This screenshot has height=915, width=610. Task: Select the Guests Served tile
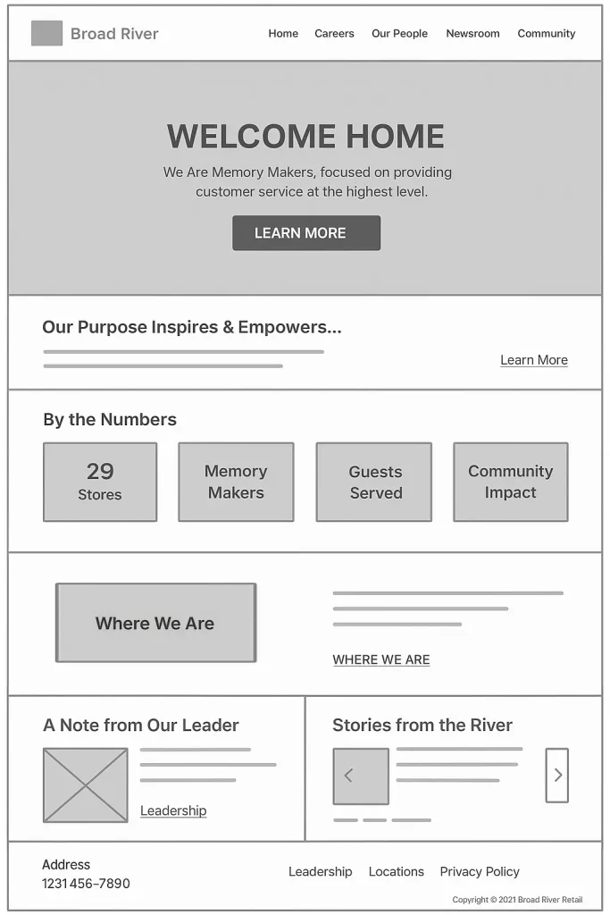click(x=374, y=482)
